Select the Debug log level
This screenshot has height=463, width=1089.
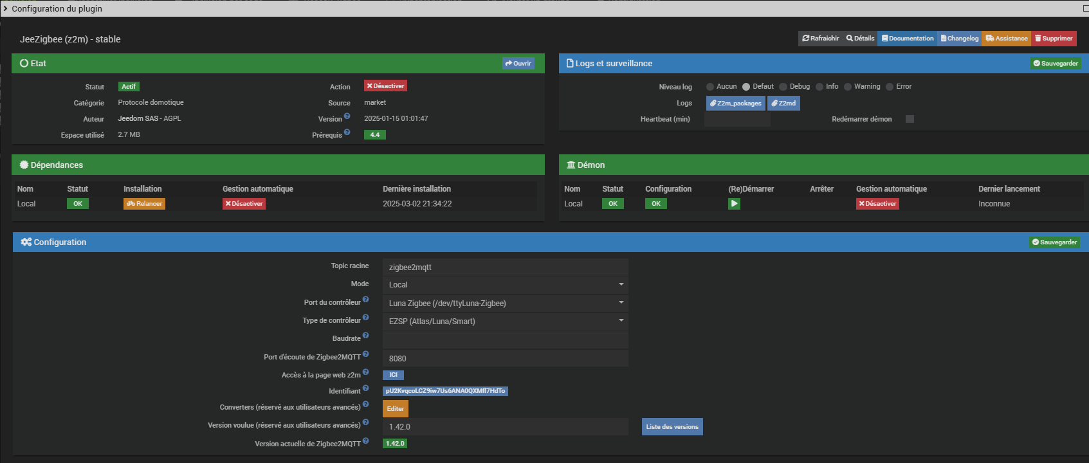coord(783,87)
